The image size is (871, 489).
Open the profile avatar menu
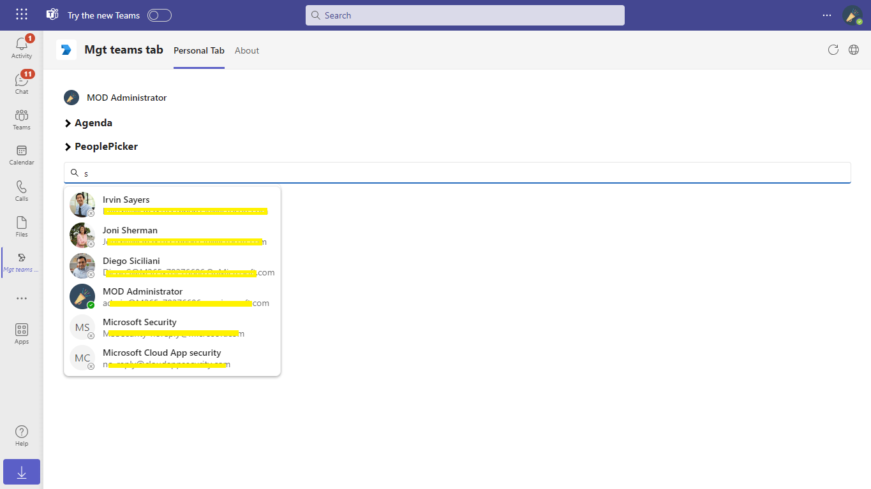[852, 15]
